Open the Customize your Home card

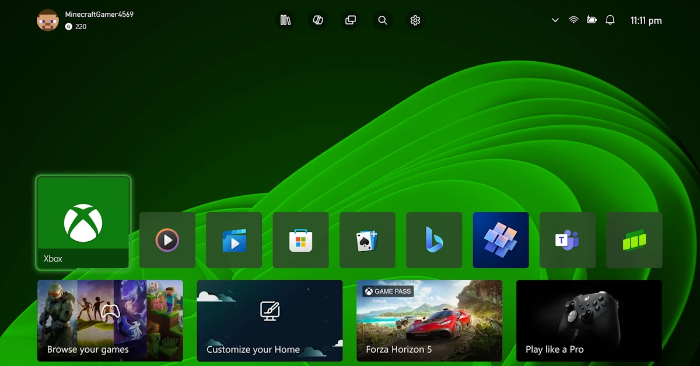(x=269, y=321)
